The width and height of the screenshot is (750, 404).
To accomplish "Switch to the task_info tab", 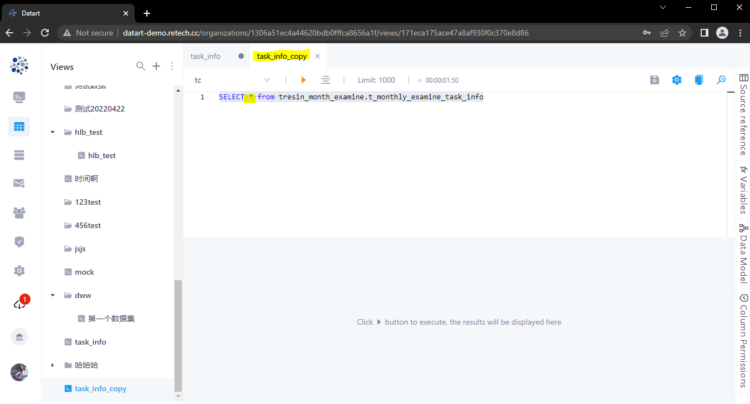I will tap(205, 56).
